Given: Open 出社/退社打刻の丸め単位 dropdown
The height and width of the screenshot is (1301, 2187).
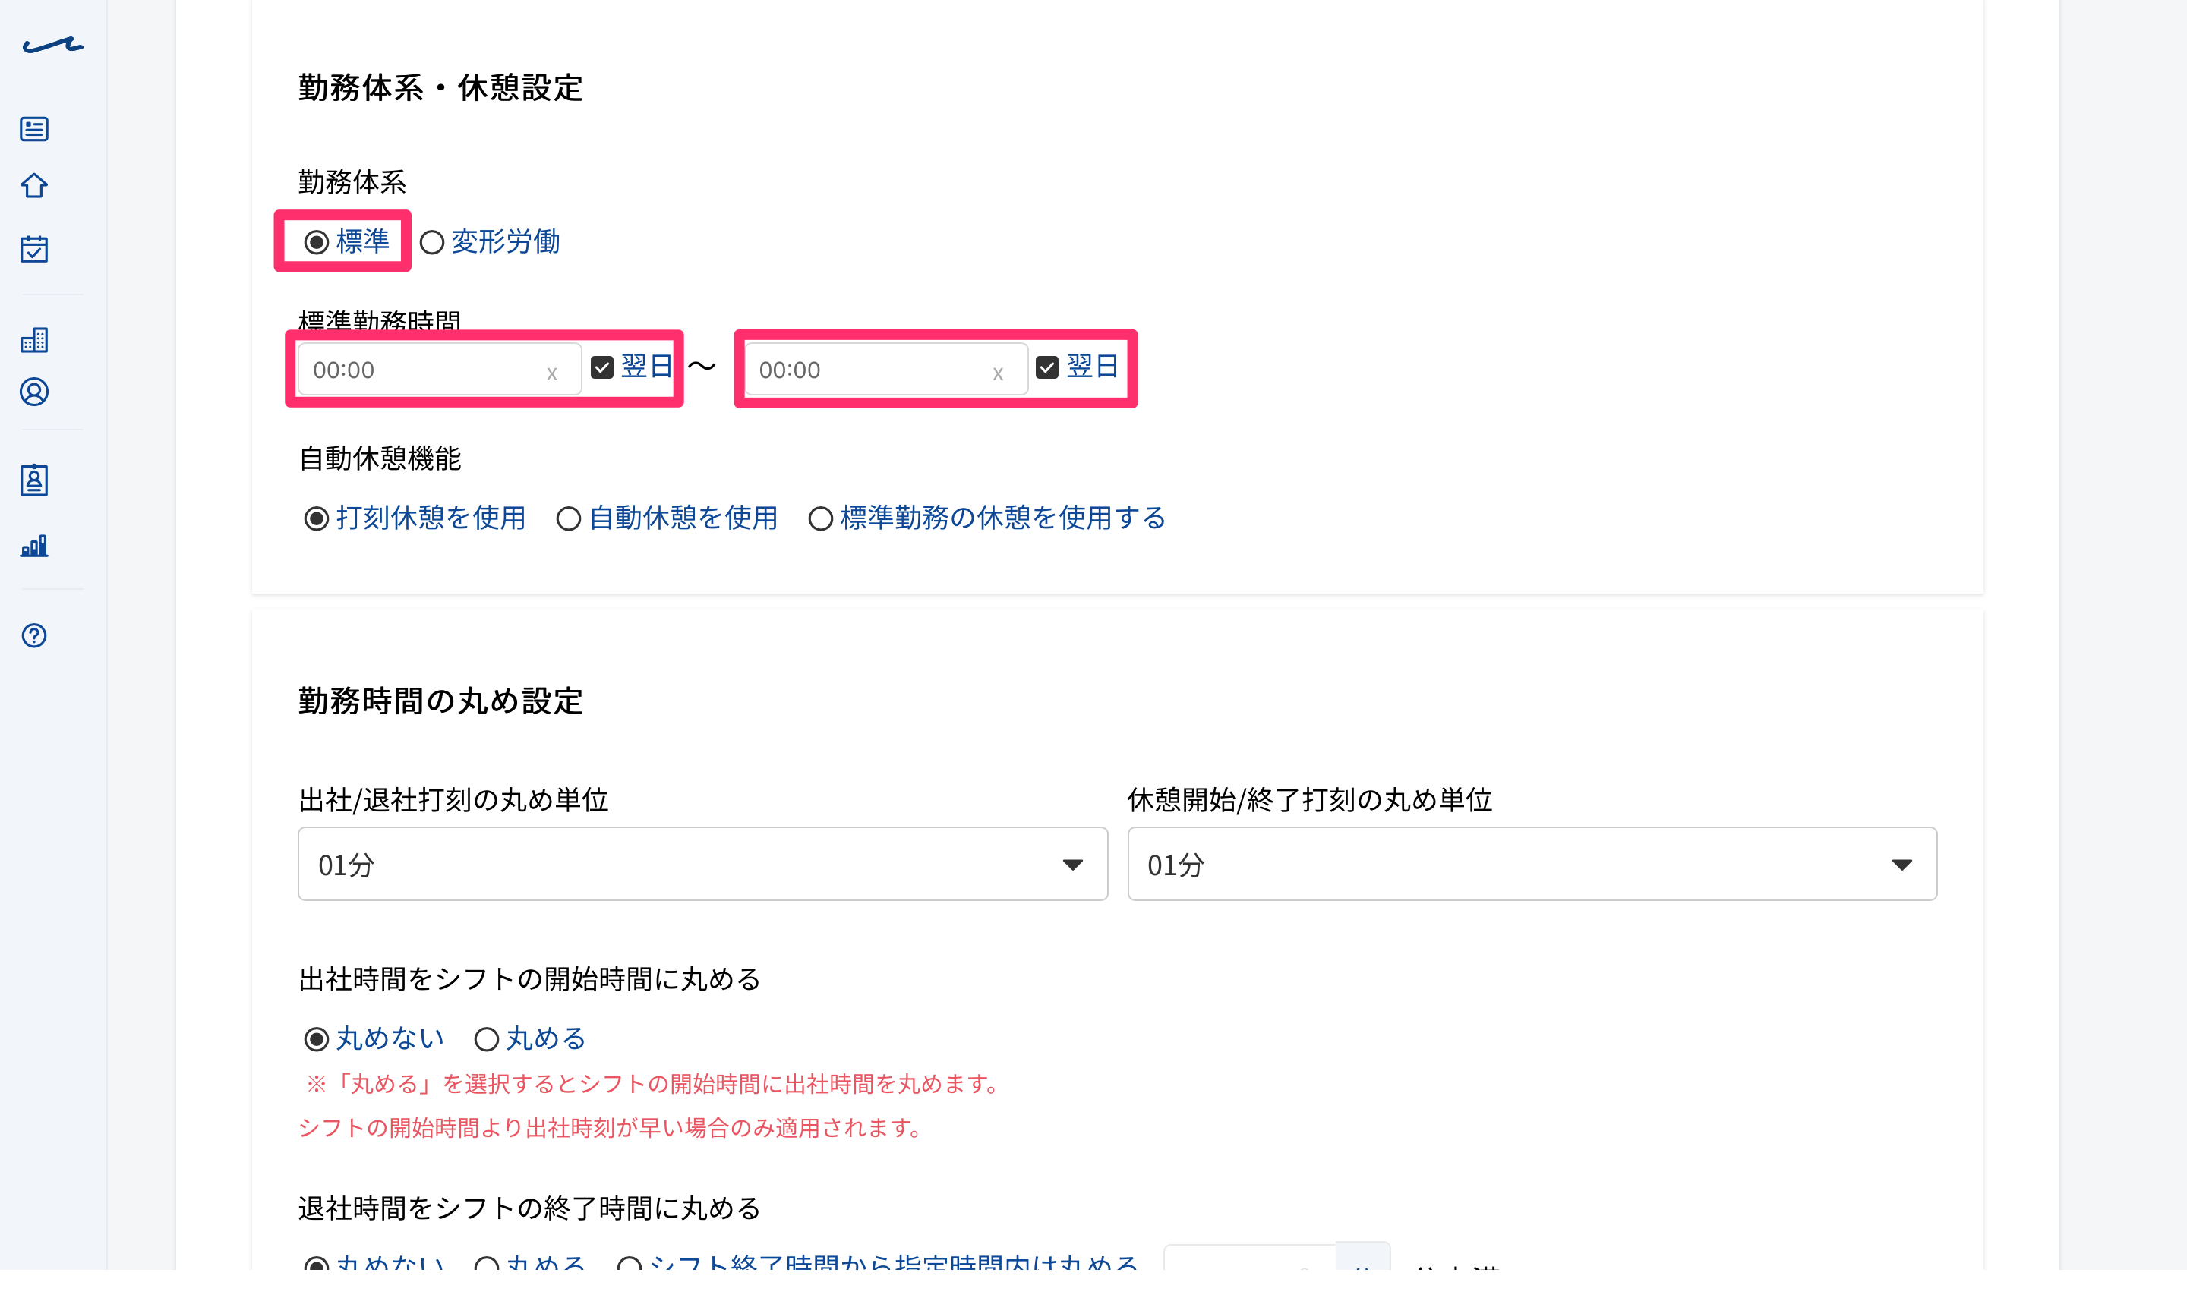Looking at the screenshot, I should (x=702, y=864).
